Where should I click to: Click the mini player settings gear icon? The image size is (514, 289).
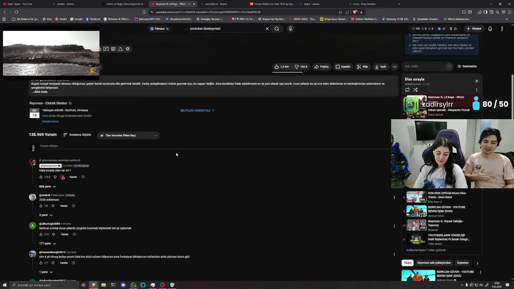pyautogui.click(x=128, y=49)
